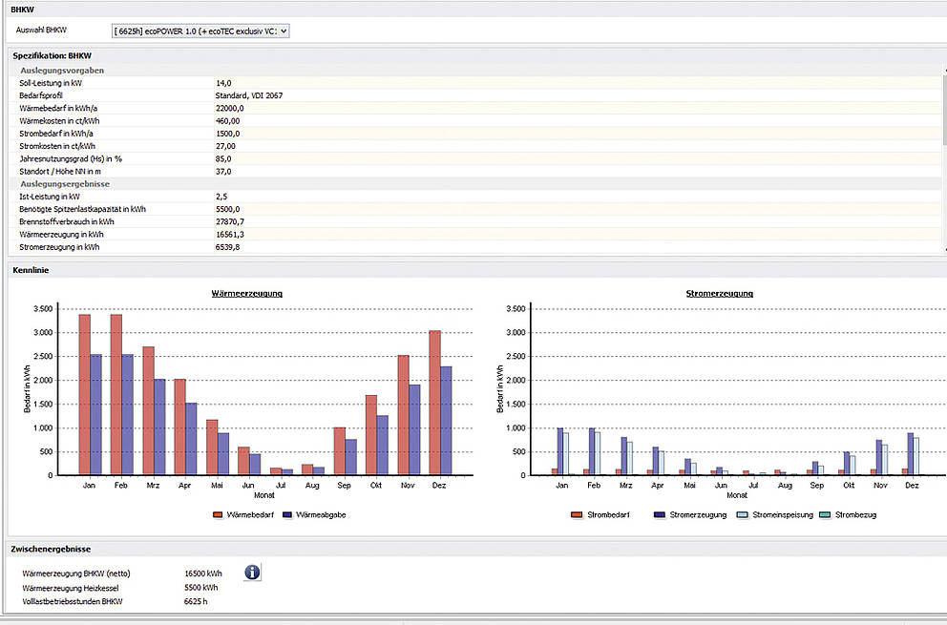Image resolution: width=947 pixels, height=625 pixels.
Task: Click the Jahresnutzungsgrad (Hs) value 85,0
Action: tap(225, 158)
